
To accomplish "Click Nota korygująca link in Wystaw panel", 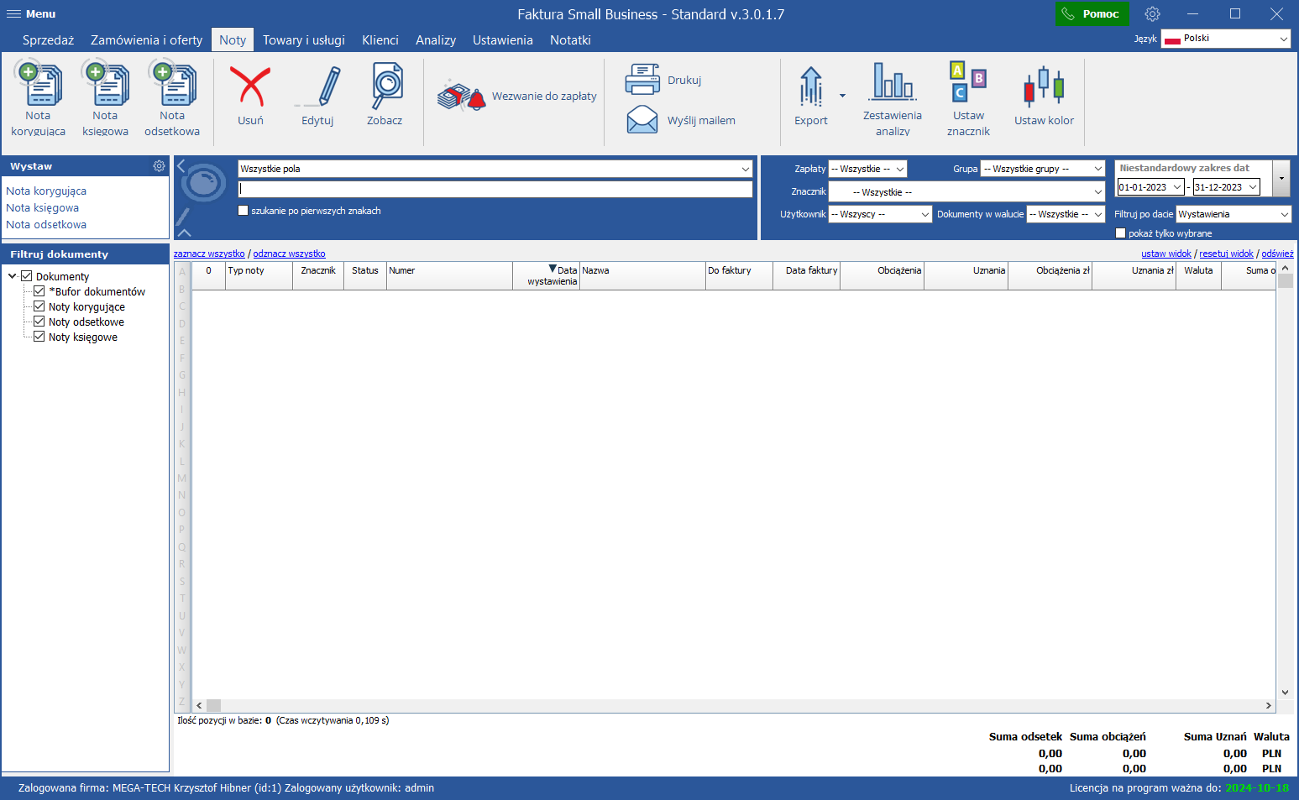I will click(46, 191).
